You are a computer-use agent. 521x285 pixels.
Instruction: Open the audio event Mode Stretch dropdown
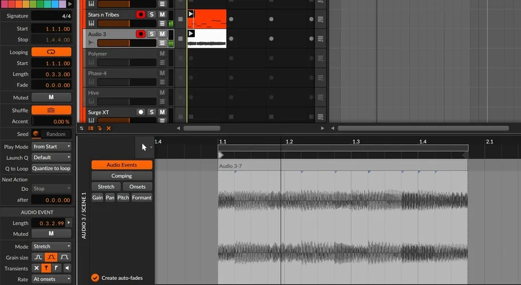pyautogui.click(x=51, y=247)
